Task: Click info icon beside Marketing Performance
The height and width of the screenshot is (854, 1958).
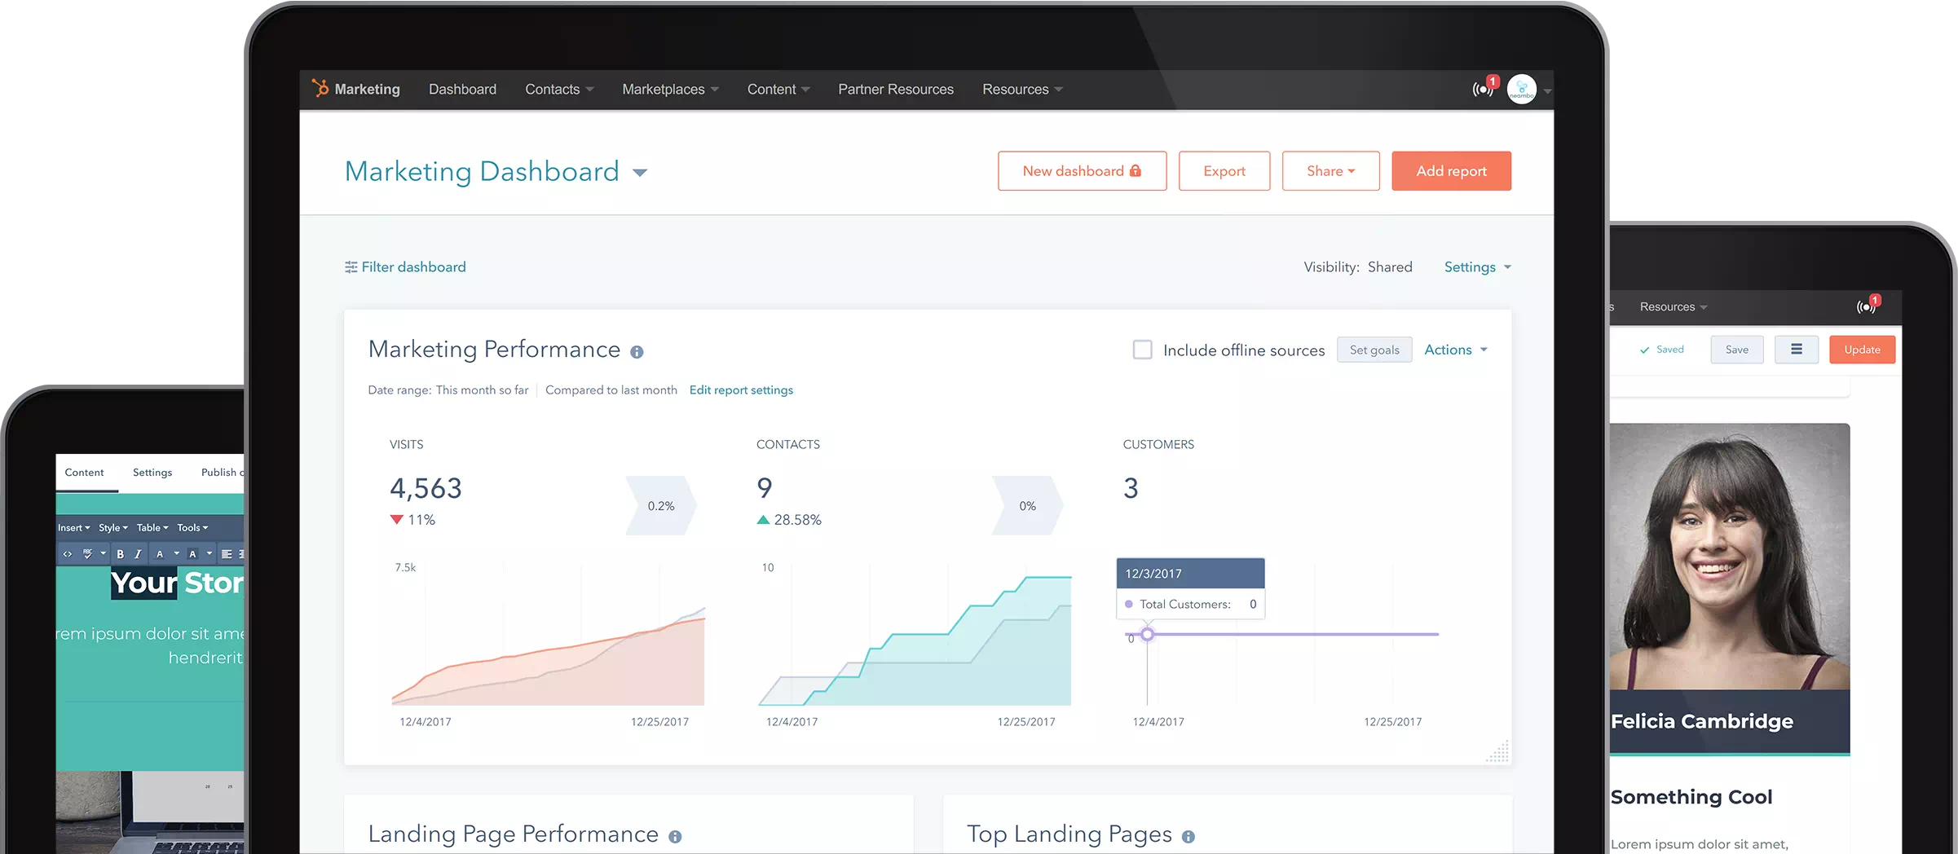Action: click(x=637, y=352)
